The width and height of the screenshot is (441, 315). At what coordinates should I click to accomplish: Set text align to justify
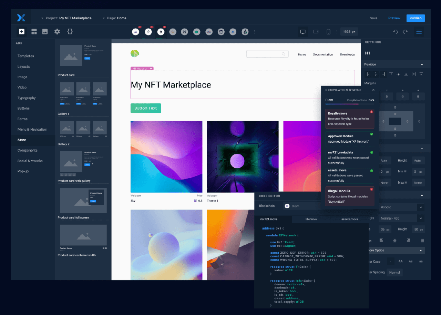coord(422,241)
